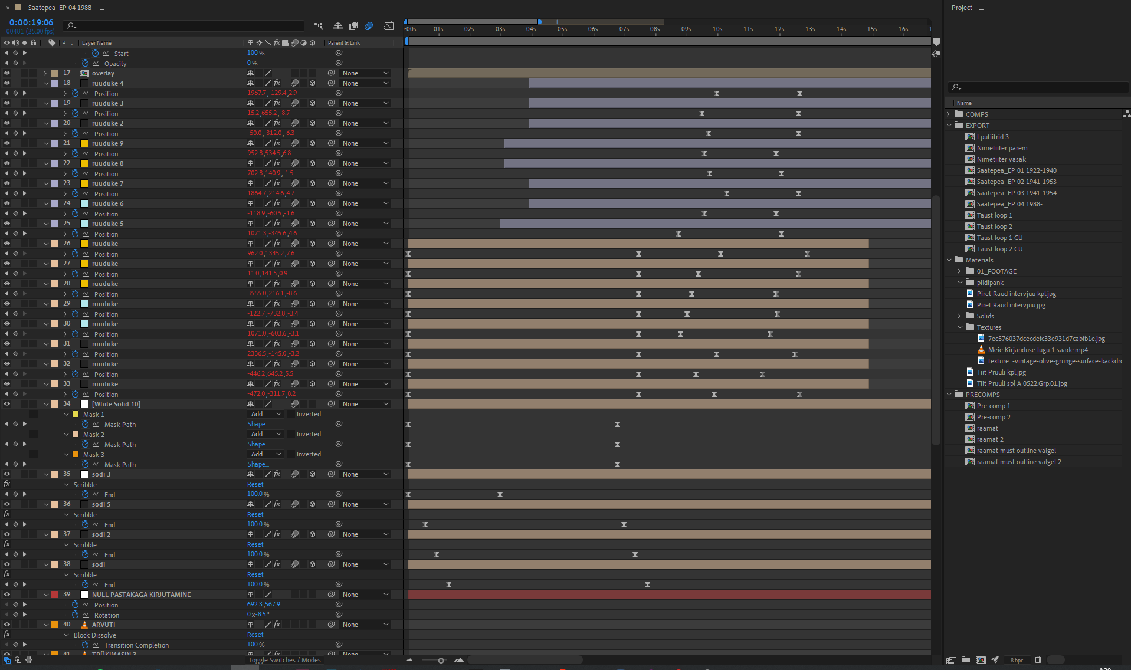The height and width of the screenshot is (670, 1131).
Task: Click Toggle Switches / Modes button
Action: click(284, 660)
